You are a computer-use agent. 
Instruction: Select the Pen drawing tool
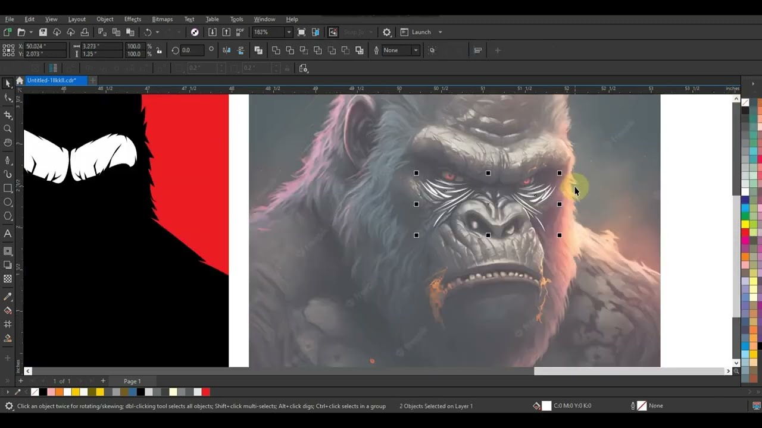click(8, 160)
